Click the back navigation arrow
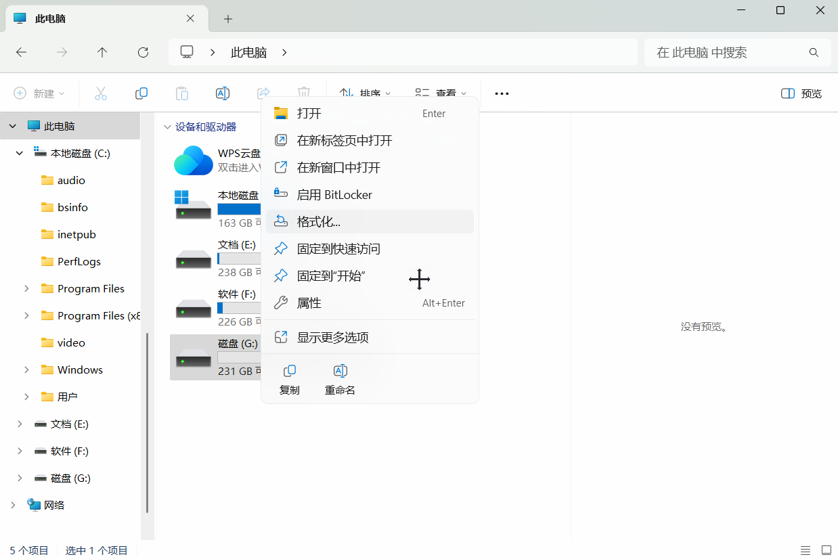The width and height of the screenshot is (838, 559). point(22,52)
